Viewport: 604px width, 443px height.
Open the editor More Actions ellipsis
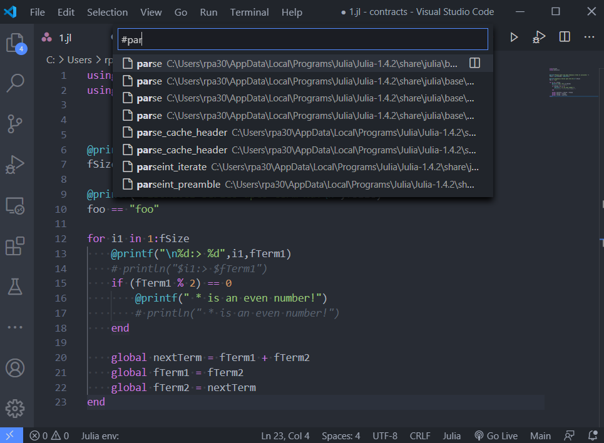pos(589,38)
